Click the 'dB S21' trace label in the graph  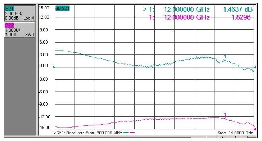[62, 8]
